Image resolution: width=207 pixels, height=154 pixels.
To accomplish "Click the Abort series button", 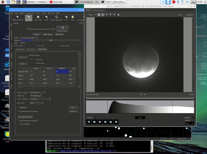I will coord(23,64).
